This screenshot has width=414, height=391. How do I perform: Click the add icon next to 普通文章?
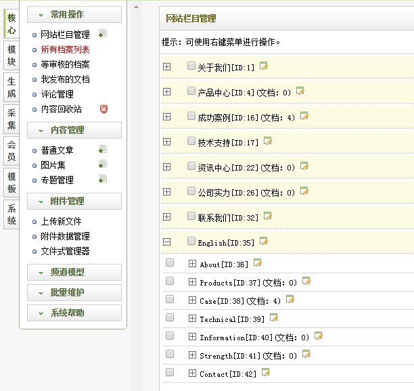tap(102, 149)
